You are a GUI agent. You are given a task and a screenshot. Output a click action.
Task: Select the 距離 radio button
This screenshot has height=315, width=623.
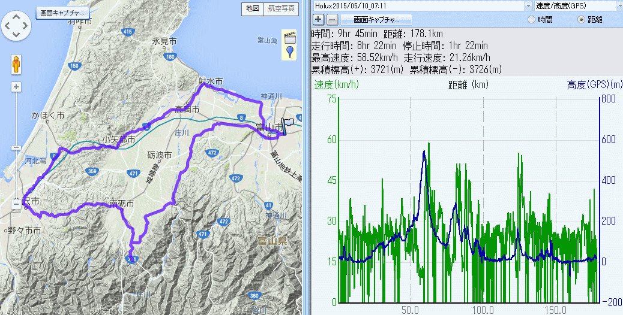click(580, 19)
